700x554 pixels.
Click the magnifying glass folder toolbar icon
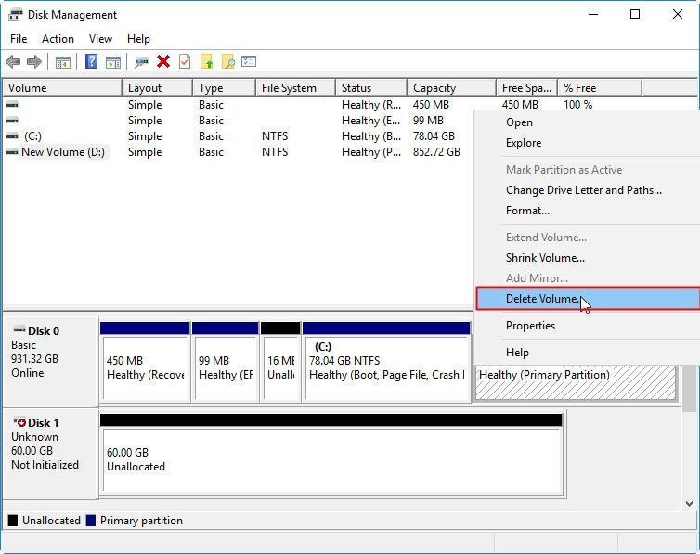coord(227,61)
